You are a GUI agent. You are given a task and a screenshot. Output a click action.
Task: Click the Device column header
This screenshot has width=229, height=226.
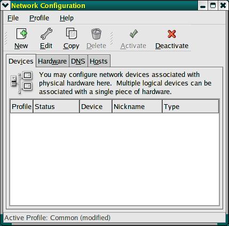coord(96,106)
